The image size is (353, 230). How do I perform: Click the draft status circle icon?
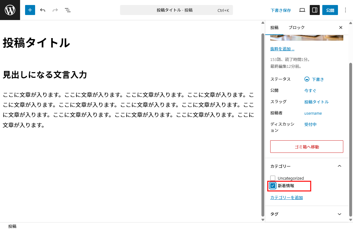pyautogui.click(x=307, y=79)
